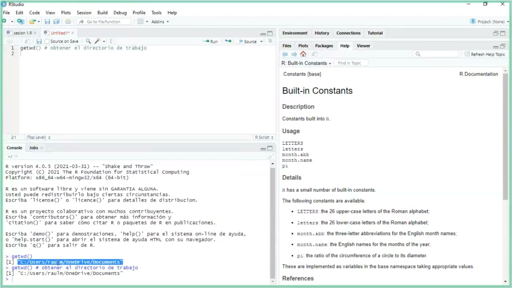Save the Untitled1 script via editor toolbar
This screenshot has width=512, height=288.
tap(39, 41)
